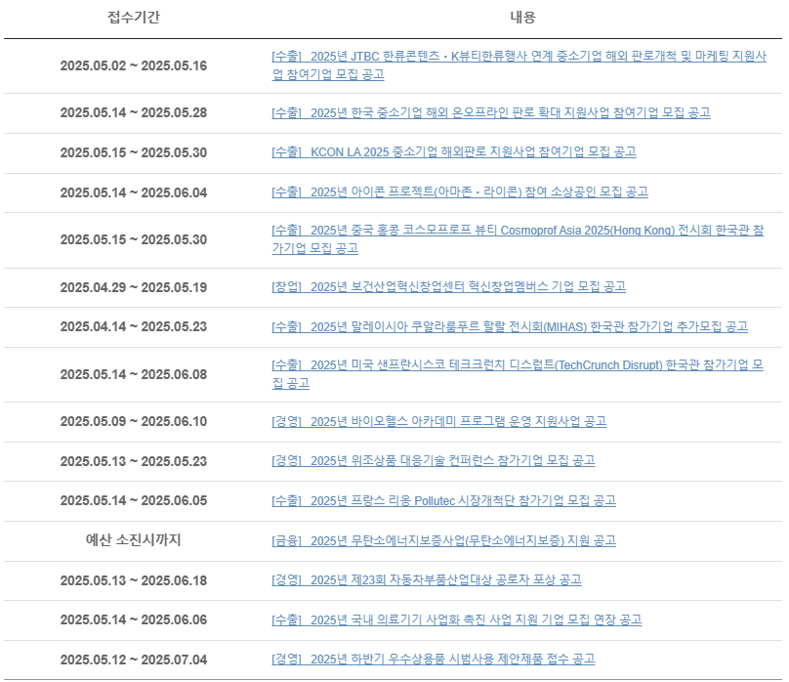The image size is (789, 682).
Task: Open 바이오헬스 아카데미 프로그램 운영 지원사업 공고 link
Action: click(438, 421)
